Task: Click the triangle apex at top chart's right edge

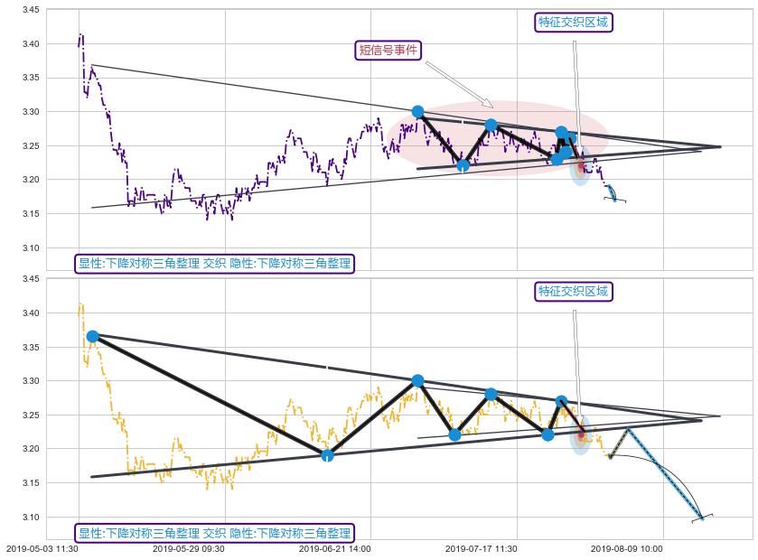Action: pyautogui.click(x=719, y=146)
